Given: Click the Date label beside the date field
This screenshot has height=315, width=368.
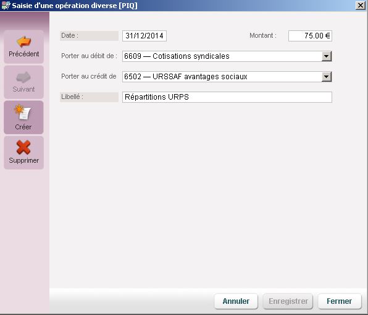Looking at the screenshot, I should tap(70, 35).
